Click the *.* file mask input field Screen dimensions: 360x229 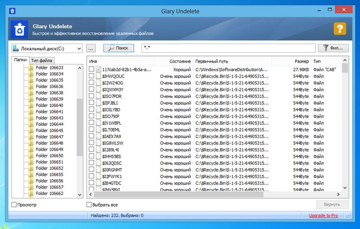pos(229,48)
